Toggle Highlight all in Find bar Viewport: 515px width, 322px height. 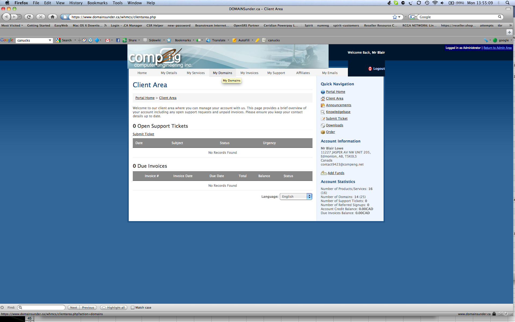pos(114,308)
